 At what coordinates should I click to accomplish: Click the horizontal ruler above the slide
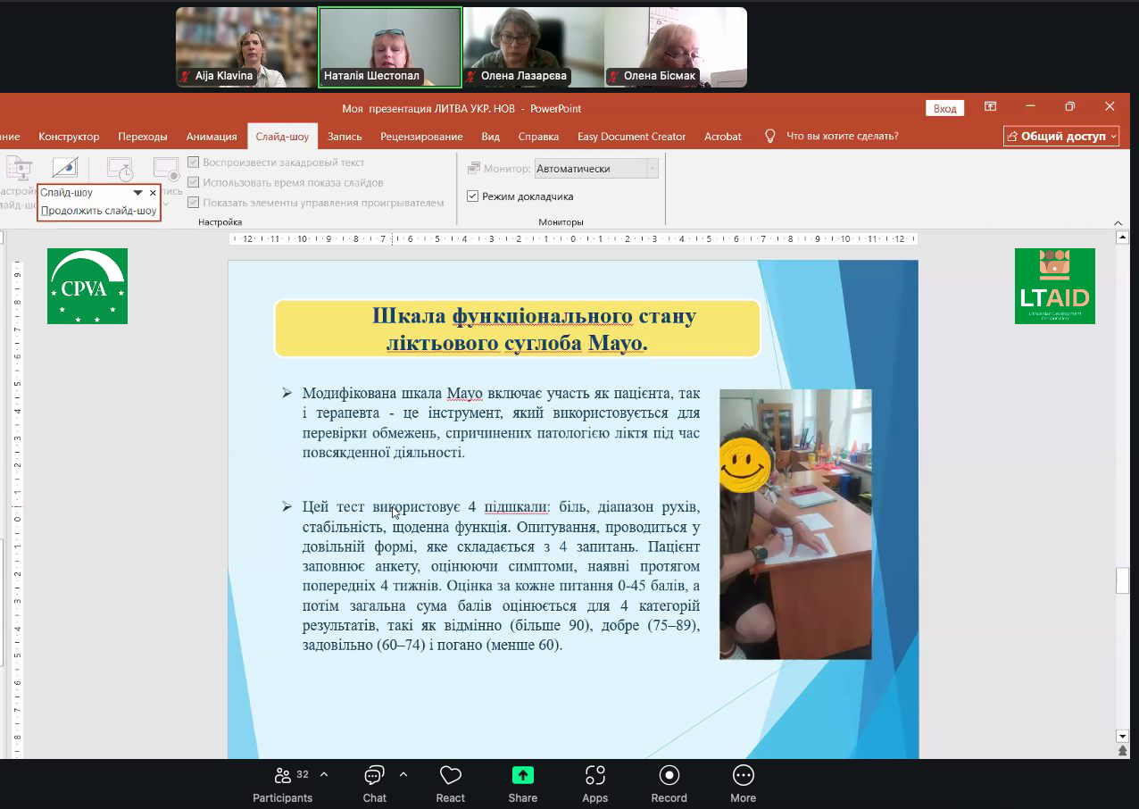pos(573,238)
